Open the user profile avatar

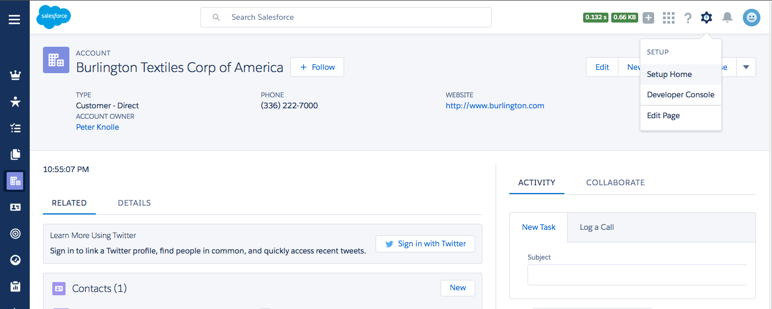(x=752, y=18)
